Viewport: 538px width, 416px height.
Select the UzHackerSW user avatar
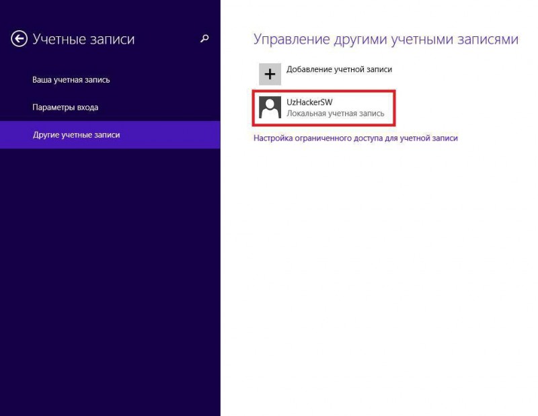tap(270, 108)
